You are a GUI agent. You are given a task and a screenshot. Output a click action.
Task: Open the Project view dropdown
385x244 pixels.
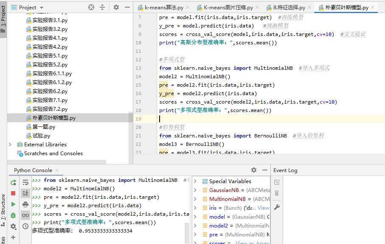pos(42,8)
